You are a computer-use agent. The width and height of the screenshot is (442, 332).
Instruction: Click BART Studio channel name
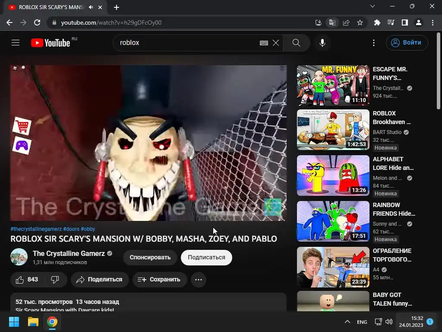[387, 132]
